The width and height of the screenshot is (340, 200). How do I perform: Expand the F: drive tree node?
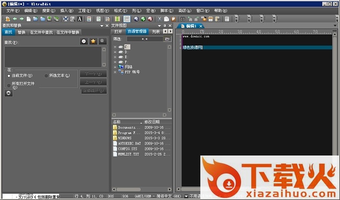click(x=115, y=62)
